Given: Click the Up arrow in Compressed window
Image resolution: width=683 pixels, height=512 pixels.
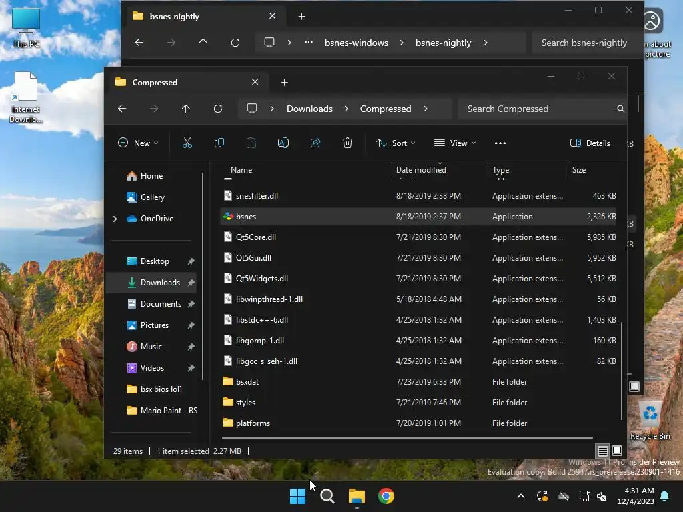Looking at the screenshot, I should pyautogui.click(x=186, y=109).
